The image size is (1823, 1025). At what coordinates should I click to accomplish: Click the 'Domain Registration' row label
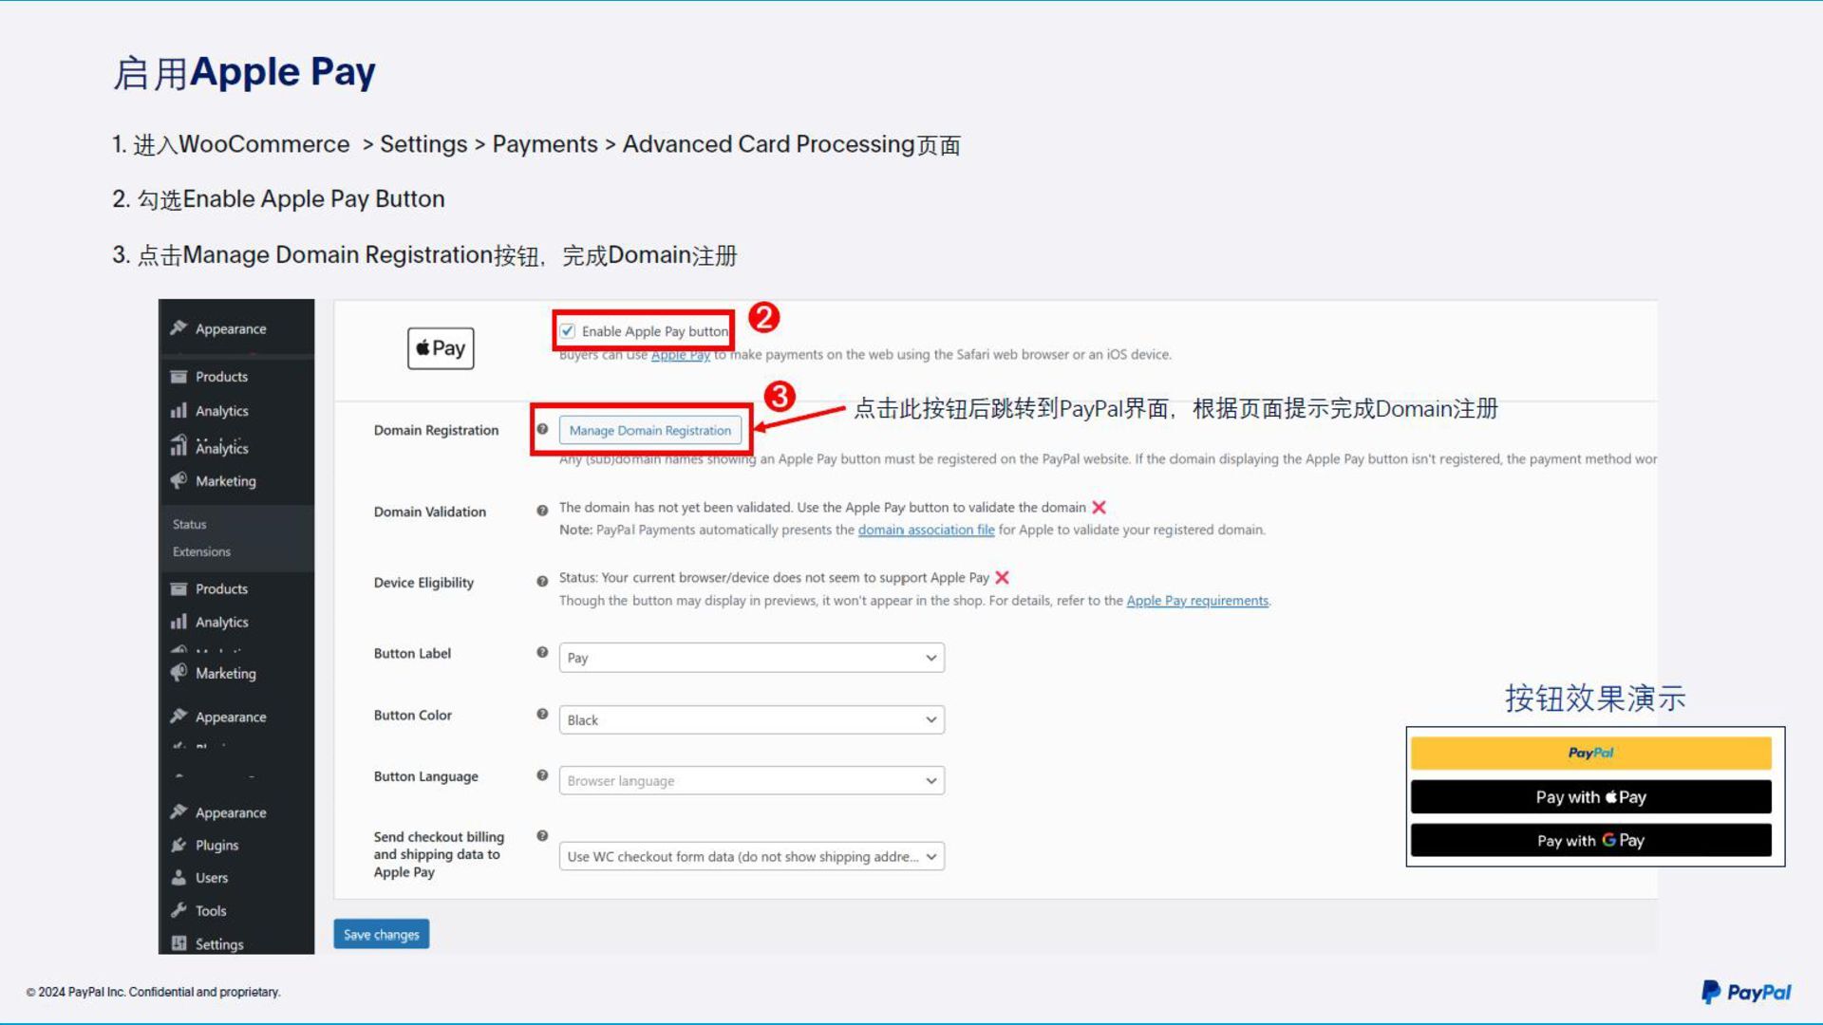point(436,430)
